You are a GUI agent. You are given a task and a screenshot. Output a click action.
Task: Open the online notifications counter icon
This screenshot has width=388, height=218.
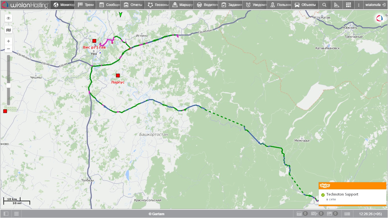[x=302, y=214]
